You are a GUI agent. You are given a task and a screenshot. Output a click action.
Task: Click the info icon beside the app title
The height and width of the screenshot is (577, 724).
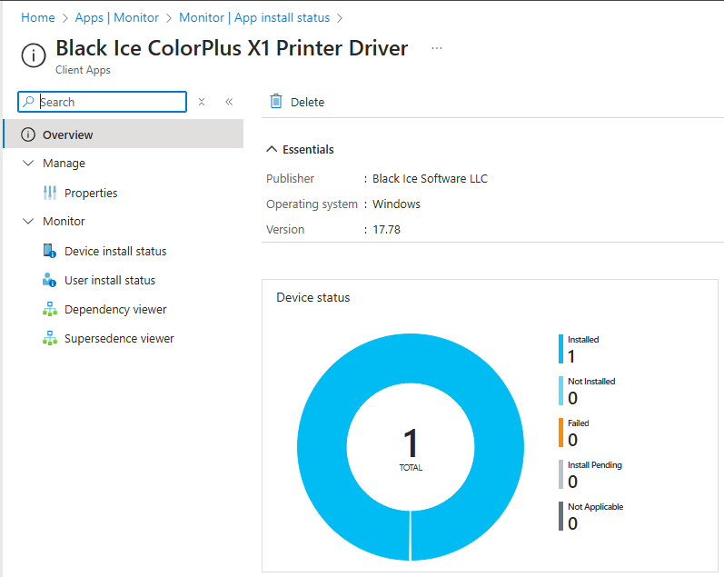[x=34, y=55]
